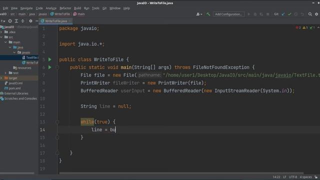Click the errors count indicator
Screen dimensions: 320x180
(298, 27)
